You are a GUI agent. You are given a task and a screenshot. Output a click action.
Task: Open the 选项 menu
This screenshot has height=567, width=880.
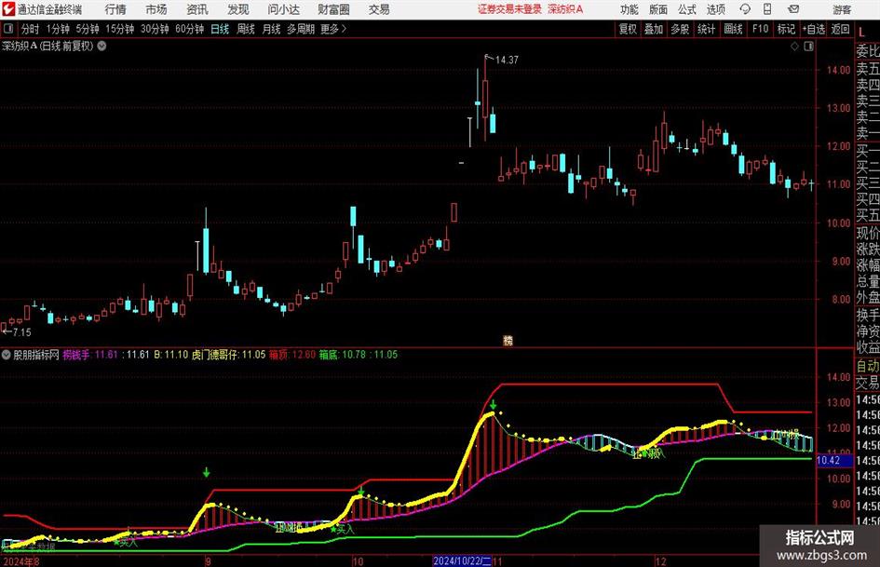click(x=716, y=9)
